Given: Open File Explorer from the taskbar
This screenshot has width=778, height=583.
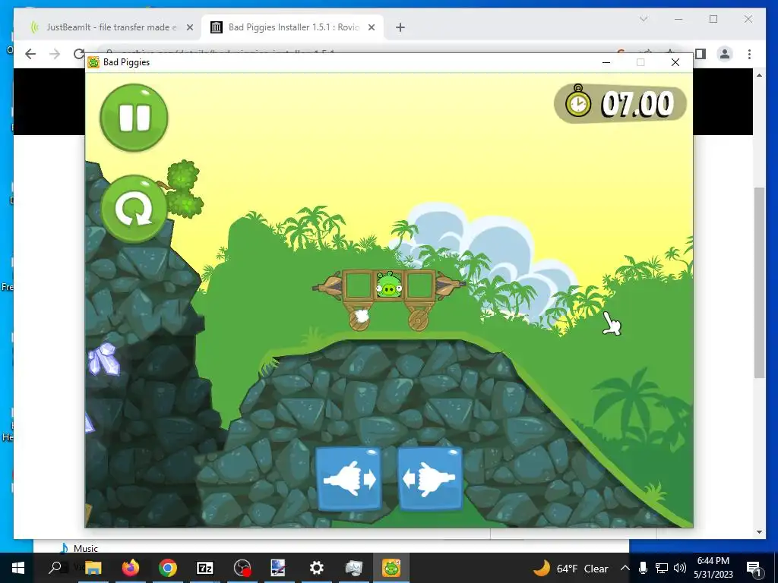Looking at the screenshot, I should pos(93,568).
